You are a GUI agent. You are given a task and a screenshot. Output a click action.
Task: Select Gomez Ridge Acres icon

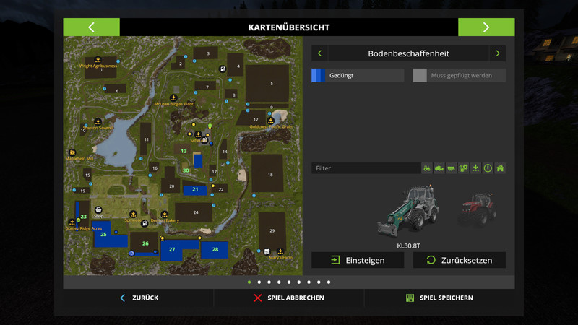pyautogui.click(x=72, y=222)
